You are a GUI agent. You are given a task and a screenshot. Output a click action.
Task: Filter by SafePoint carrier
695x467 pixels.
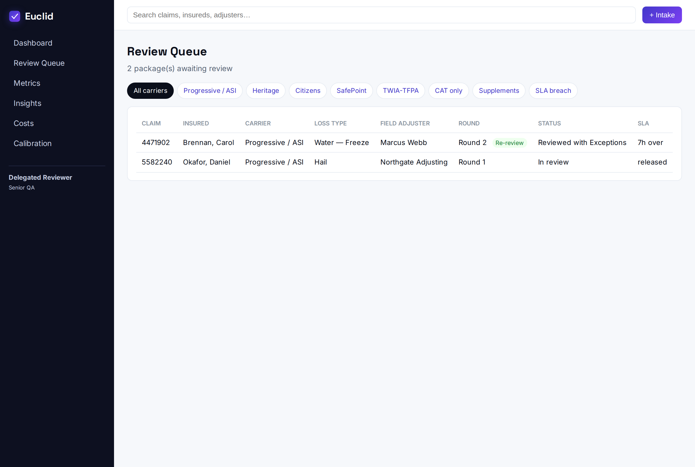(351, 90)
